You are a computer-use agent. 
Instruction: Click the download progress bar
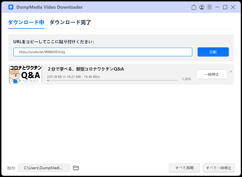[113, 80]
